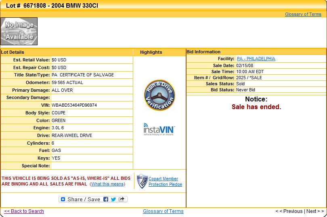This screenshot has height=217, width=327.
Task: Click the blue plus Share icon
Action: click(x=63, y=199)
